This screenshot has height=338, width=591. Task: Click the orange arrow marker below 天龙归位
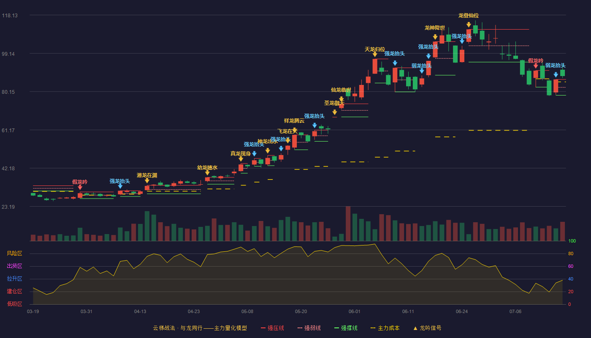coord(375,54)
